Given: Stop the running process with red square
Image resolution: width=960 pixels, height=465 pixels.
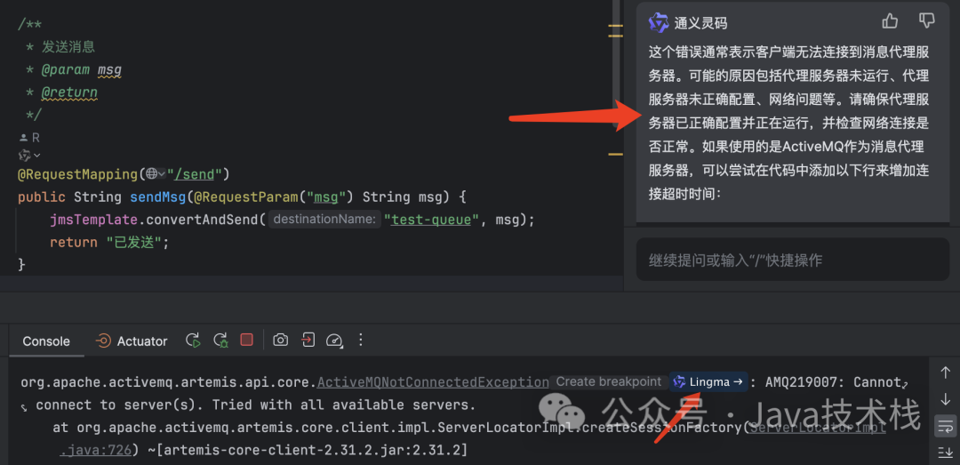Looking at the screenshot, I should point(247,340).
